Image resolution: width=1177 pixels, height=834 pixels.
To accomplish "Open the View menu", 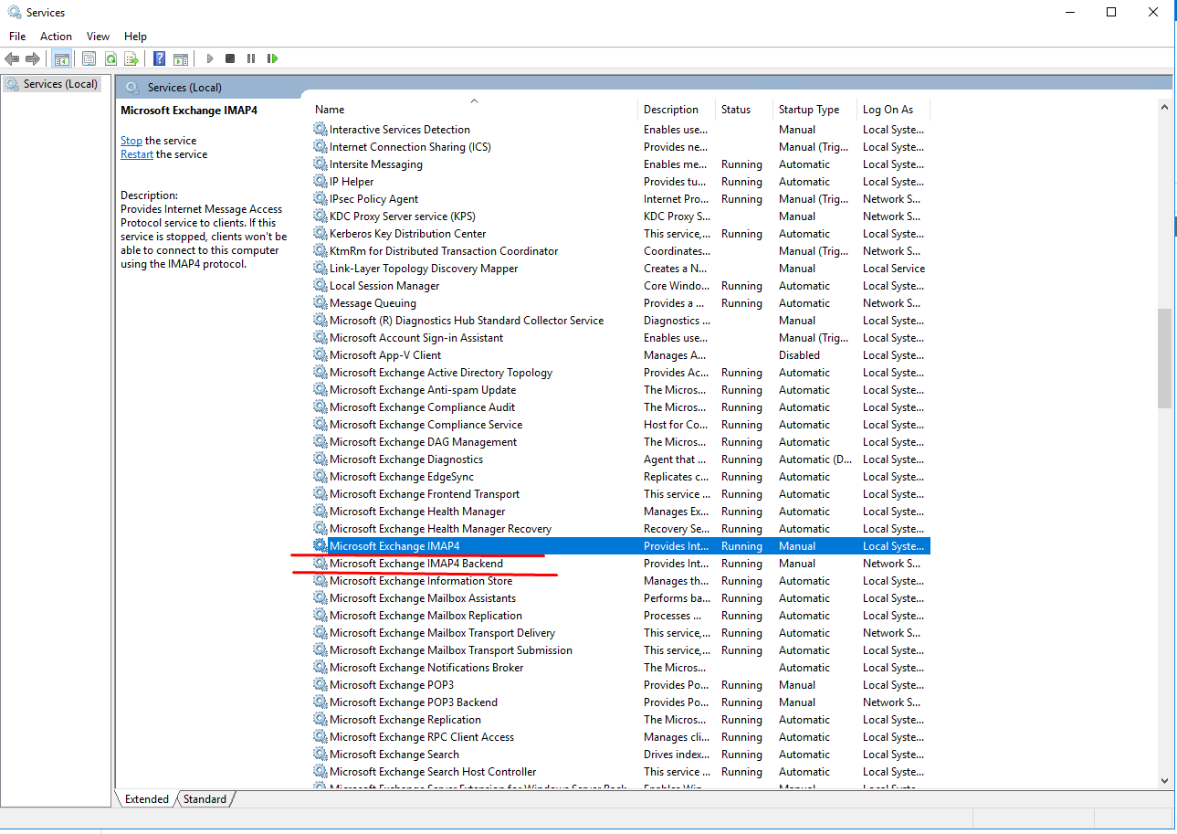I will click(97, 36).
